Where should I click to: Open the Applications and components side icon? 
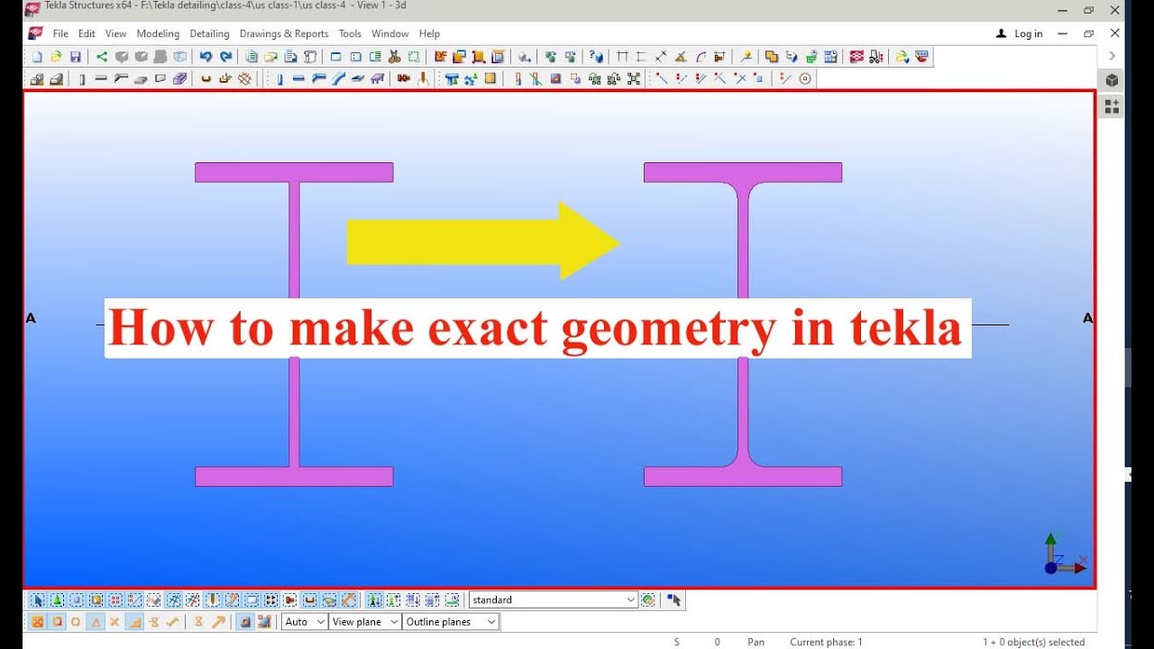pyautogui.click(x=1113, y=106)
